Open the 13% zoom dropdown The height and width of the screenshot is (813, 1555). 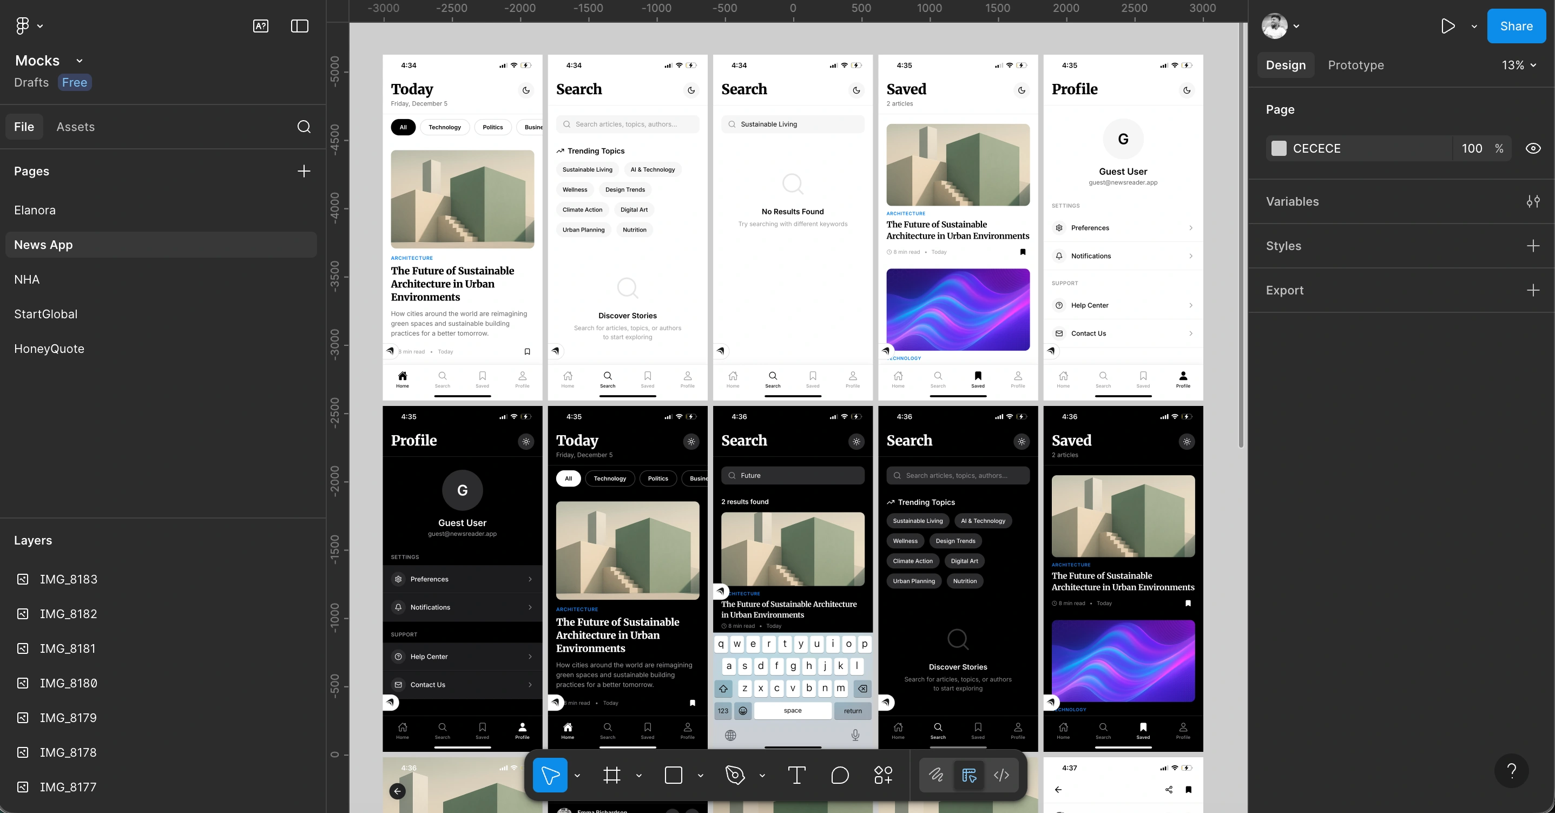1519,65
